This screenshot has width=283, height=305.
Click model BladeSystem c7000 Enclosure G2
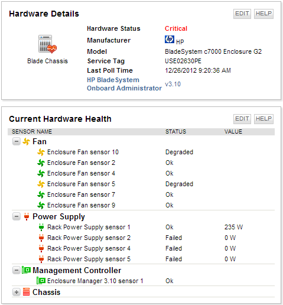pos(213,51)
